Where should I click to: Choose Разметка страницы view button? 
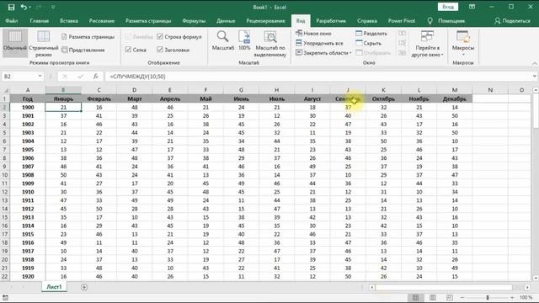pos(88,37)
